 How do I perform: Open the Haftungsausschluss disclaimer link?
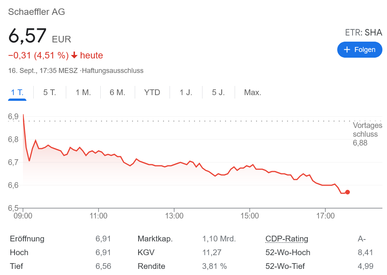pyautogui.click(x=113, y=71)
